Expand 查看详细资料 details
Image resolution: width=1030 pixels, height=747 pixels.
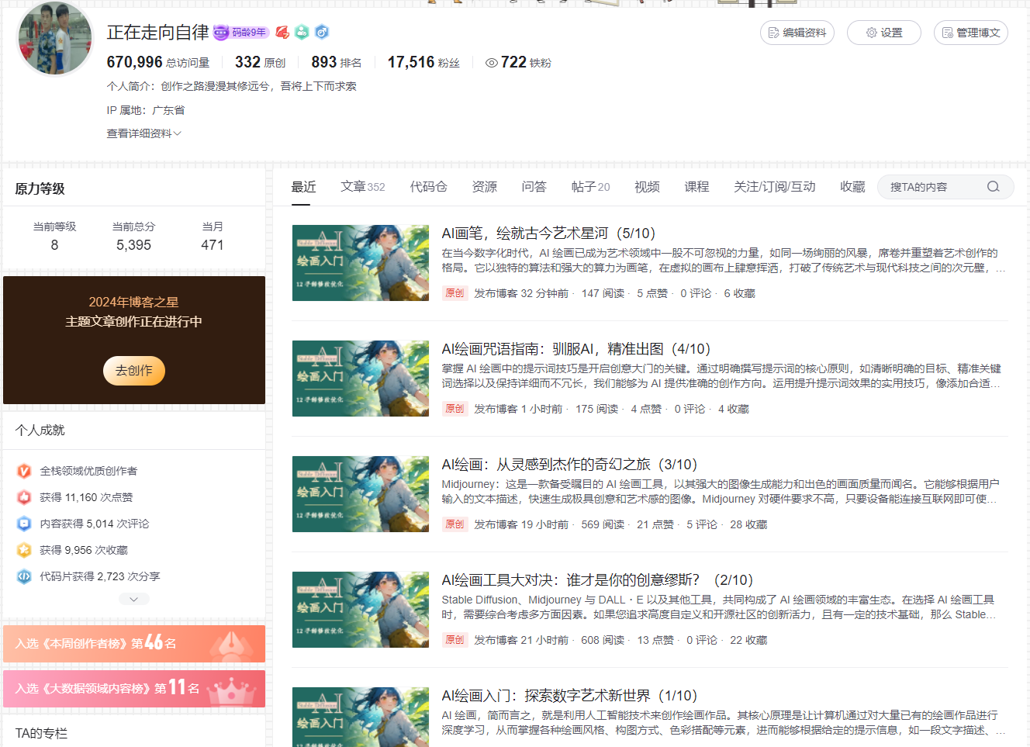143,133
